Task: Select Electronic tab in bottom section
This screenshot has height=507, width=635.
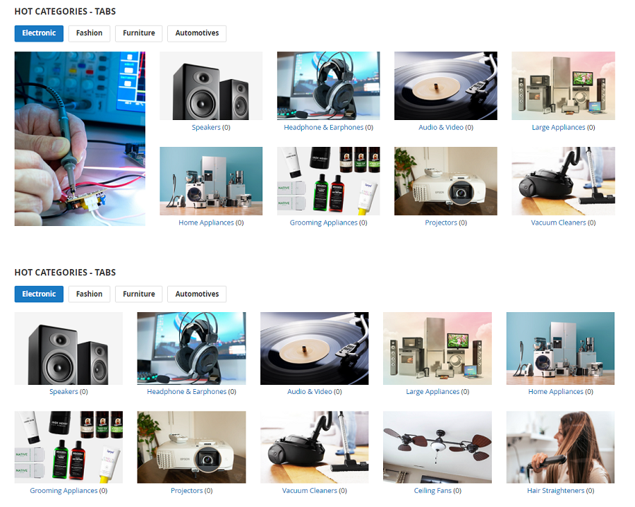Action: point(39,294)
